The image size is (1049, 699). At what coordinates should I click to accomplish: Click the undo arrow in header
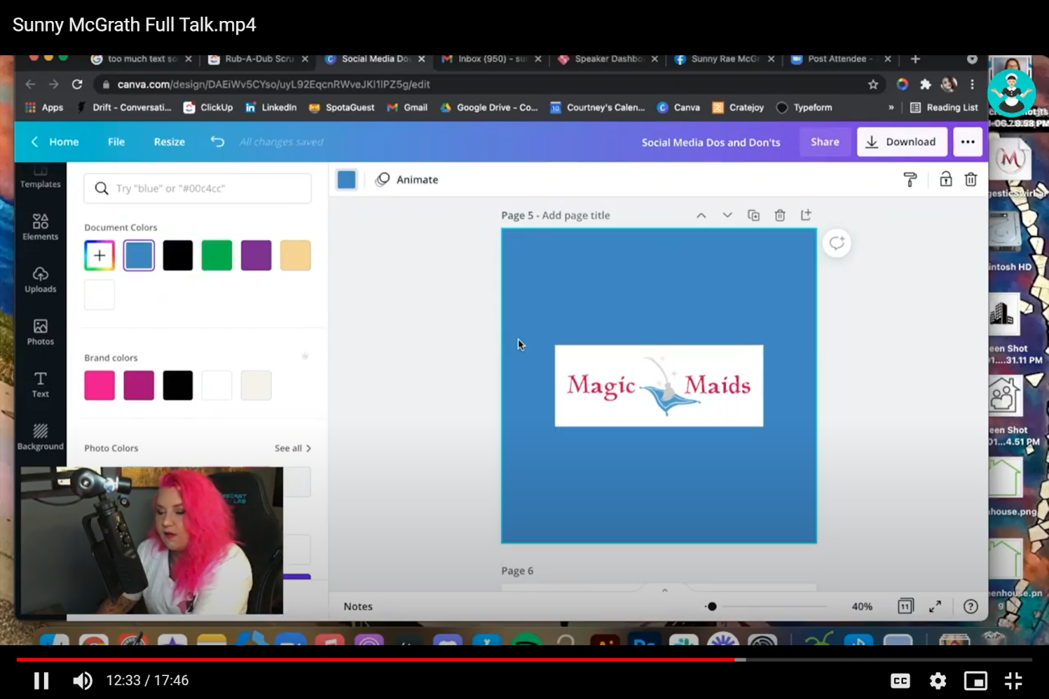click(218, 142)
